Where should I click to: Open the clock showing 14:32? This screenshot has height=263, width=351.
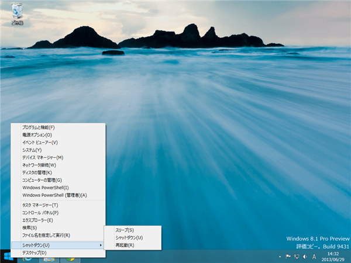point(333,257)
